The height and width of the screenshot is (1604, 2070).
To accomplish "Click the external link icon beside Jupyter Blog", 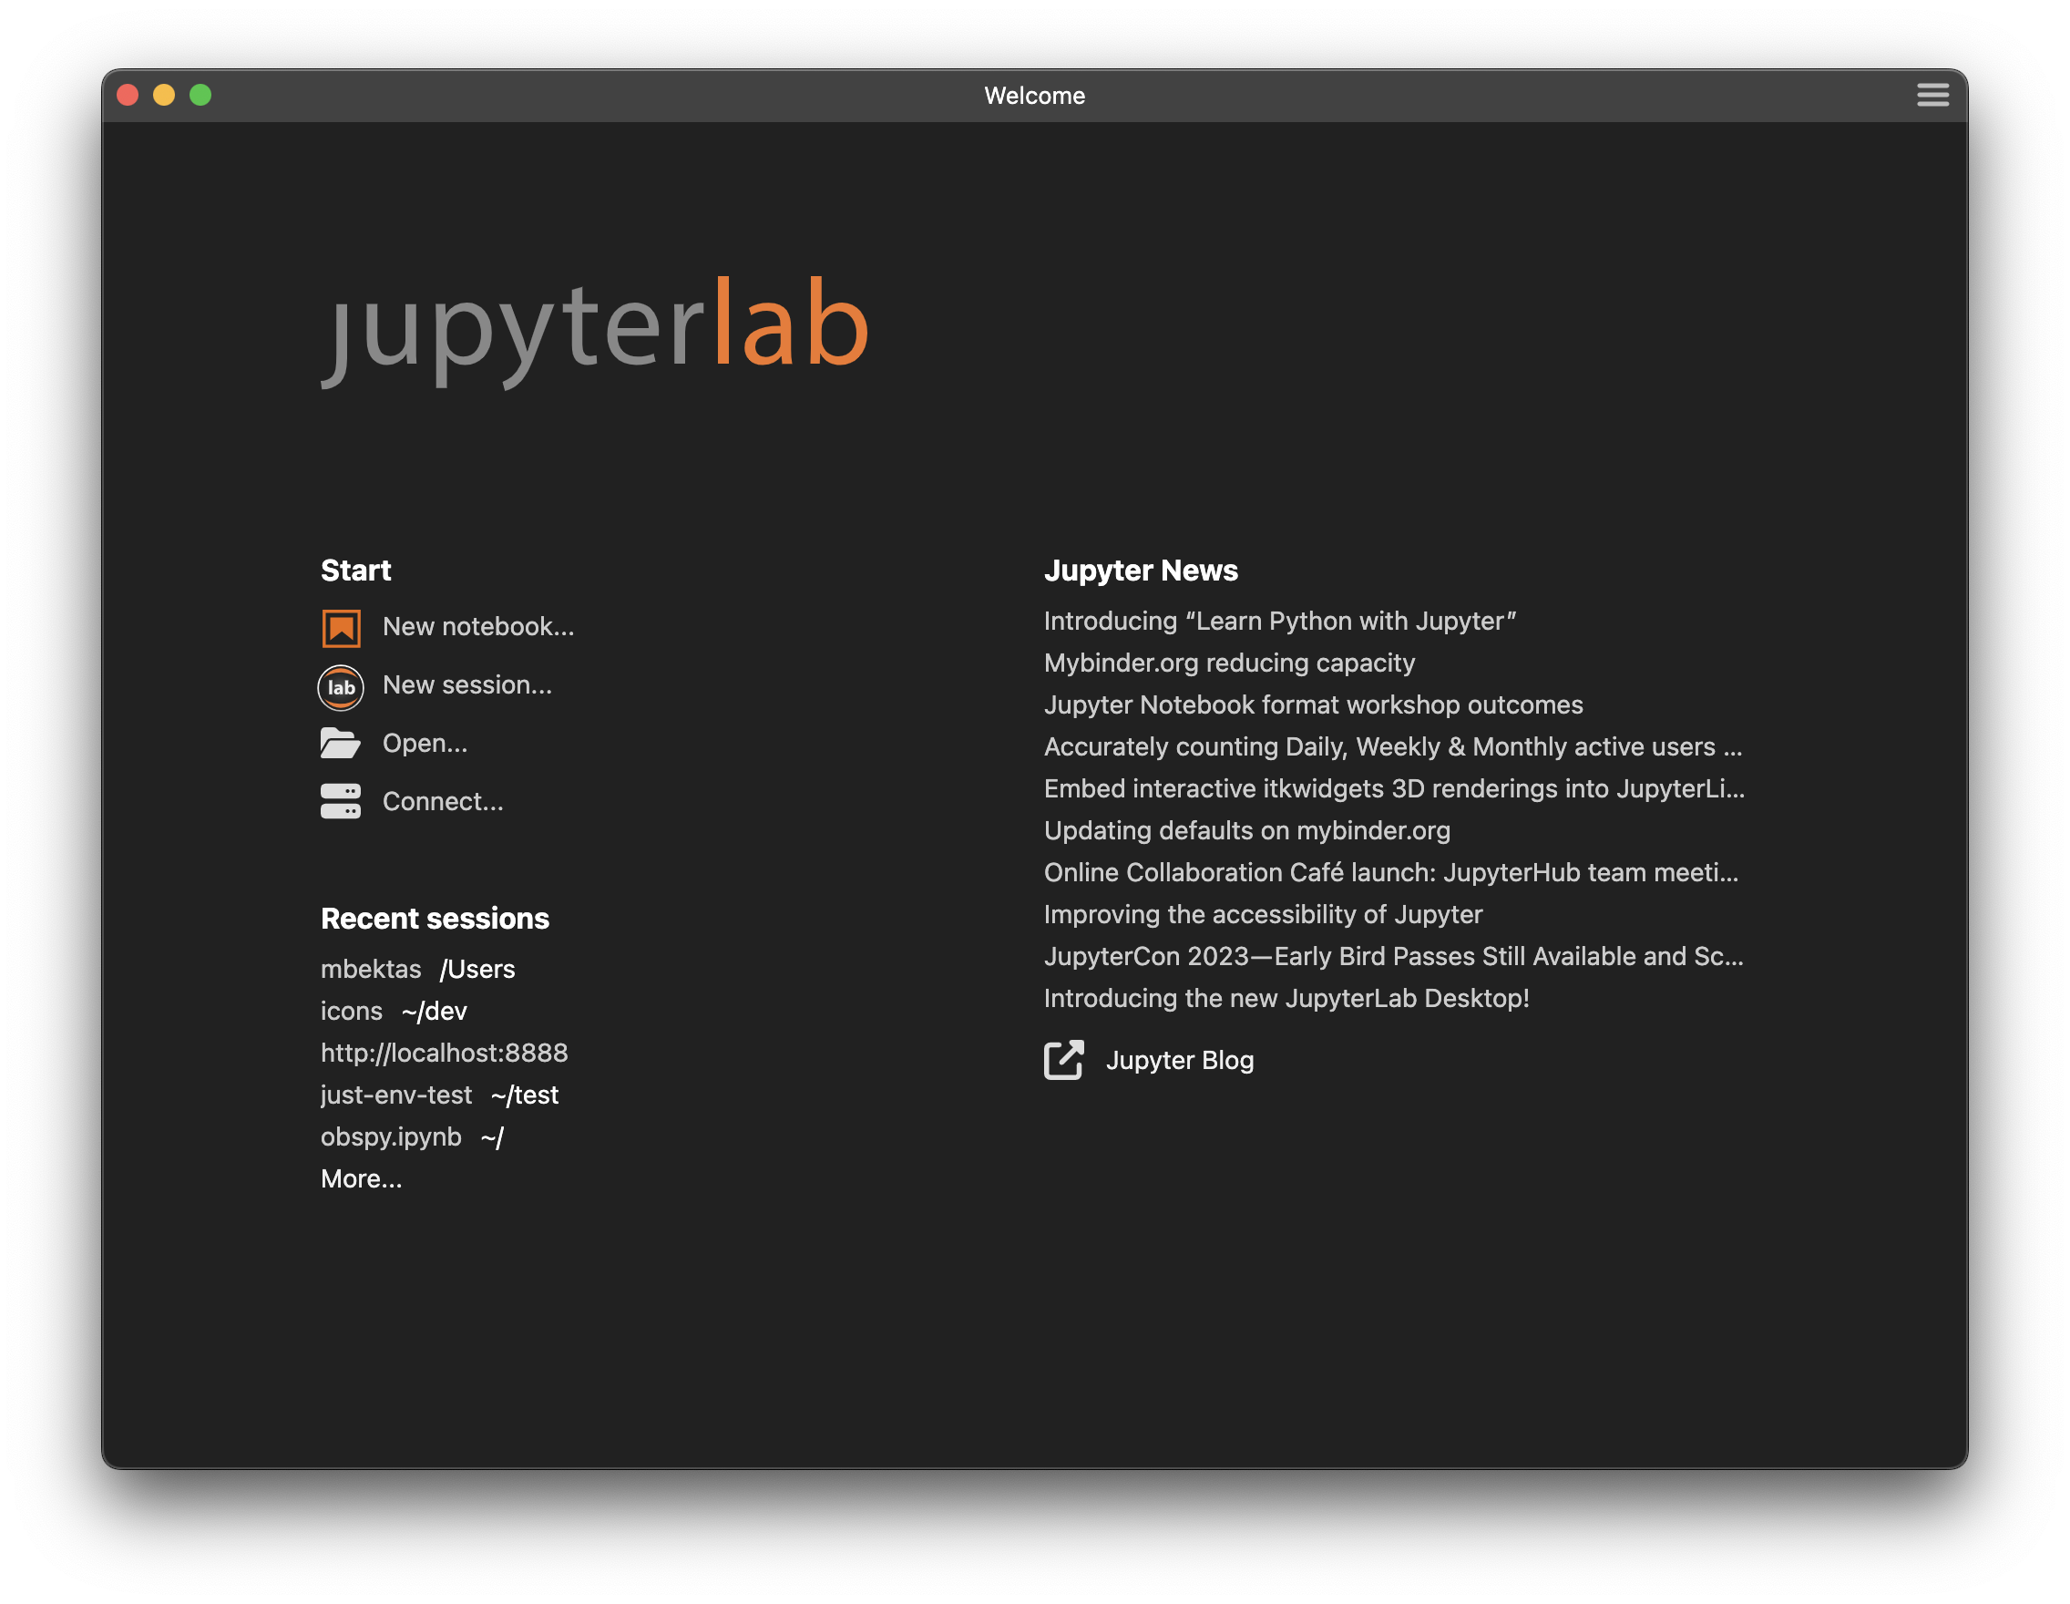I will [x=1063, y=1060].
